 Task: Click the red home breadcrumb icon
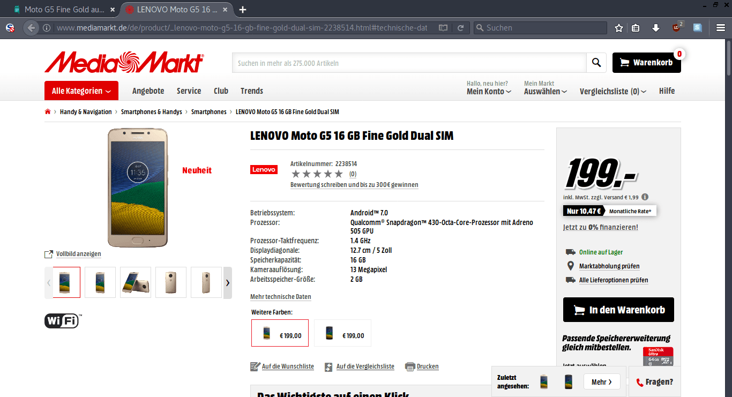click(48, 112)
